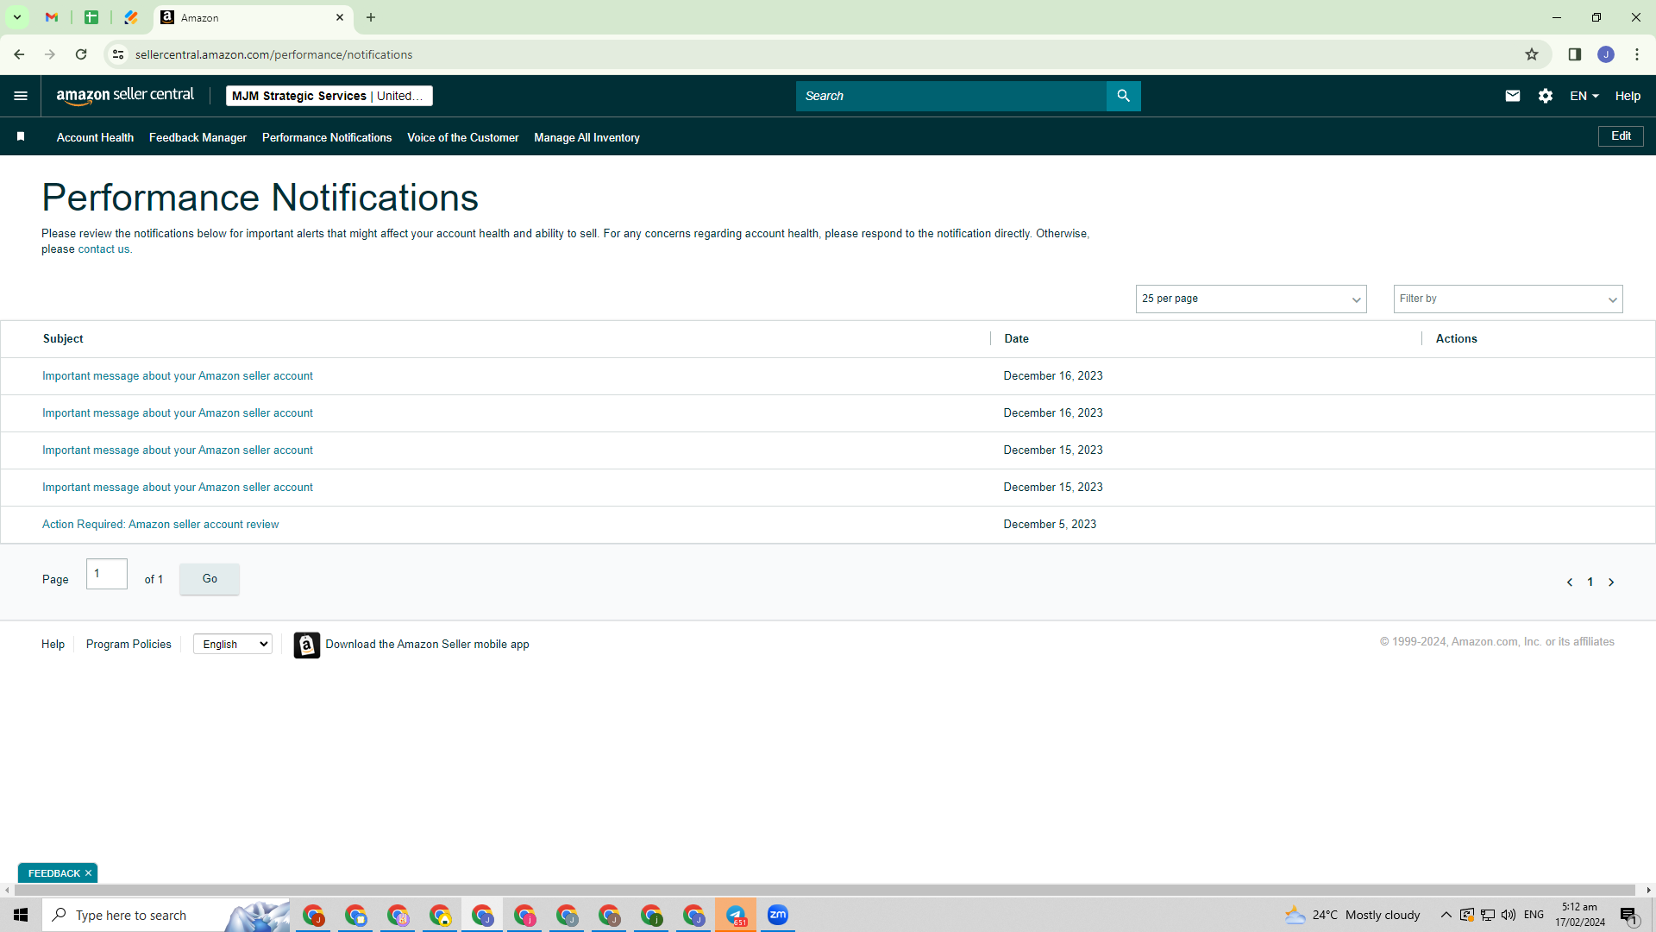Open Manage All Inventory
The width and height of the screenshot is (1656, 932).
pyautogui.click(x=586, y=137)
